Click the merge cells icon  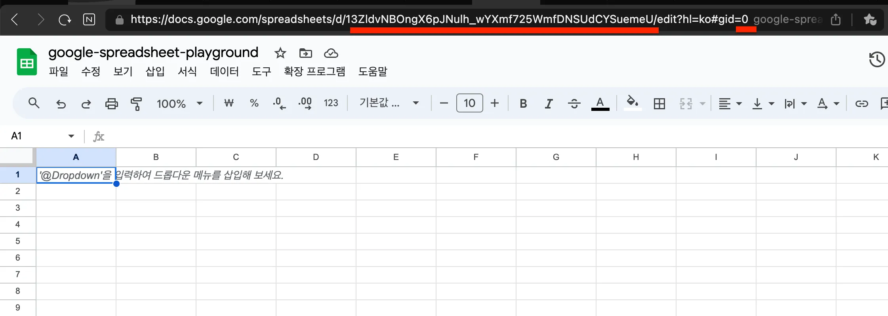coord(686,104)
